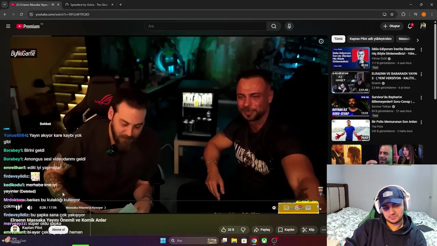The image size is (437, 246).
Task: Open ELRAENN VE BABARAEN 2:51:42 thumbnail
Action: click(351, 82)
